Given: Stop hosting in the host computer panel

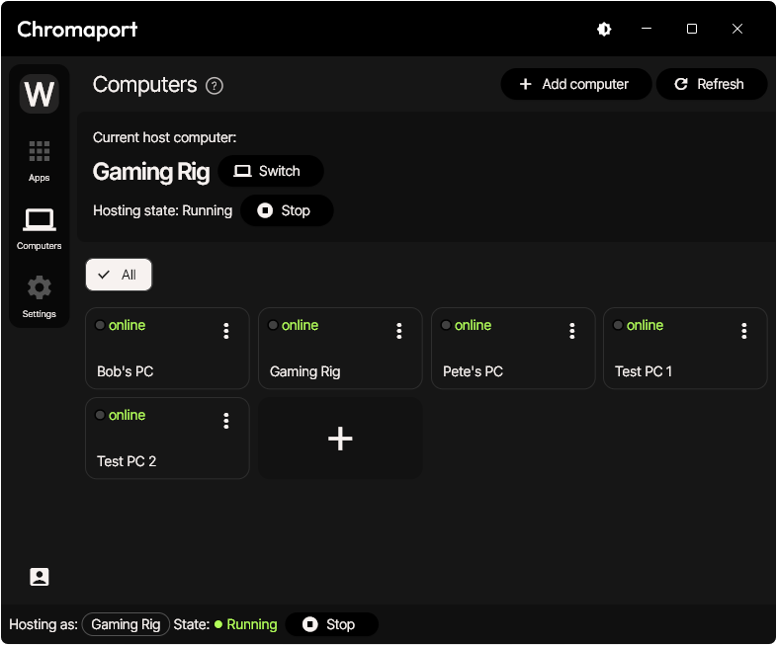Looking at the screenshot, I should point(286,210).
